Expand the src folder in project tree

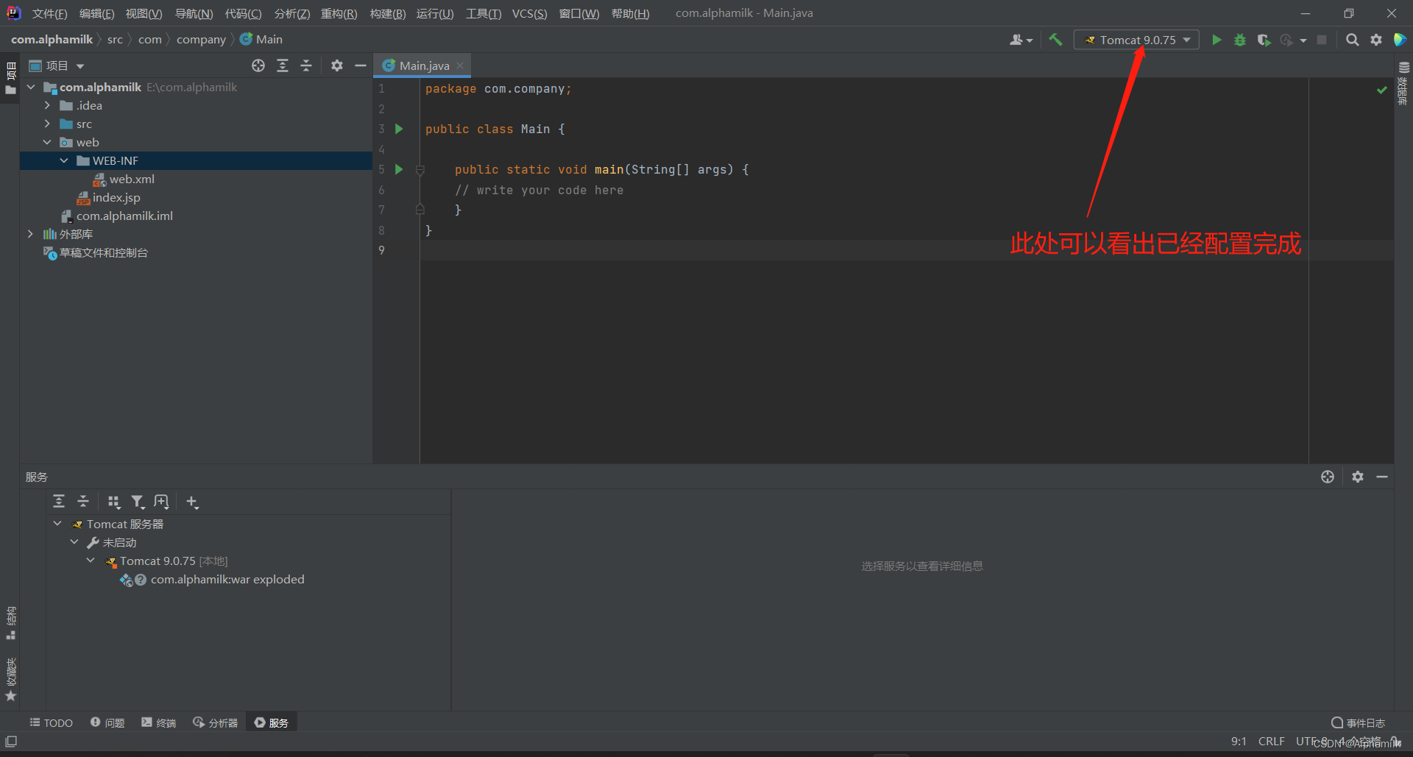(47, 124)
